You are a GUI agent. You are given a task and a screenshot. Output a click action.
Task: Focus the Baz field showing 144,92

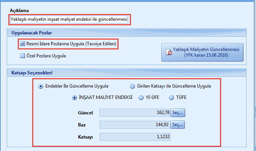134,124
